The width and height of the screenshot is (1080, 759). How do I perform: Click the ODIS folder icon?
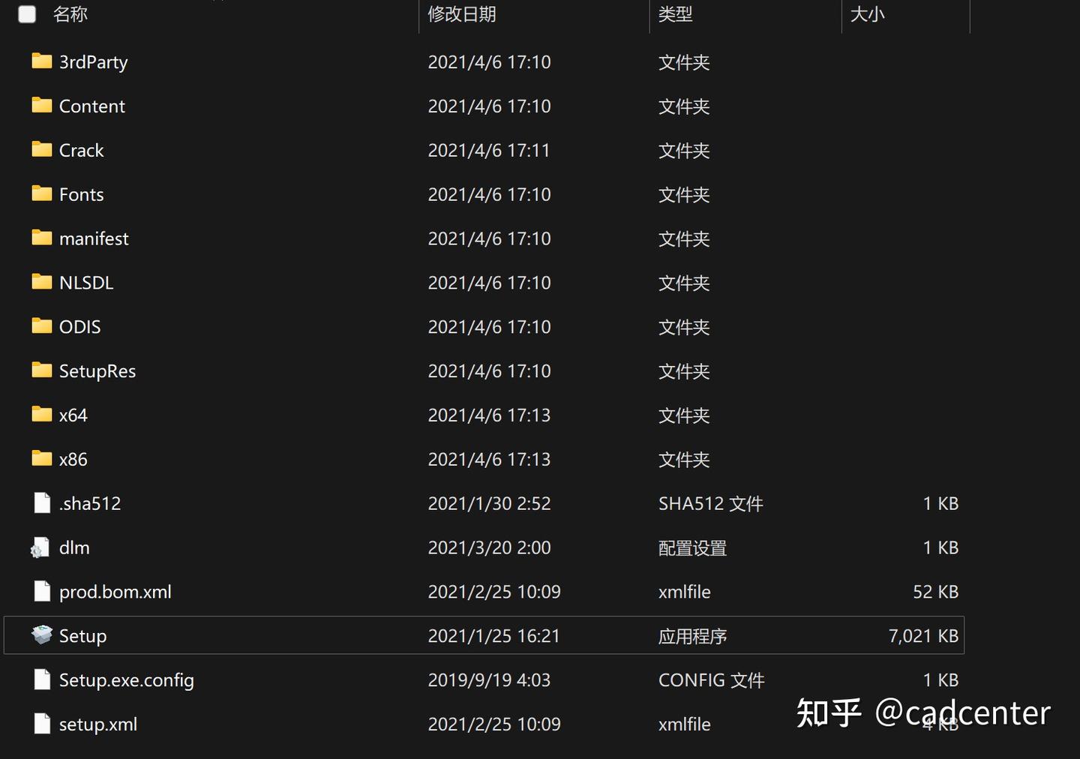(42, 326)
